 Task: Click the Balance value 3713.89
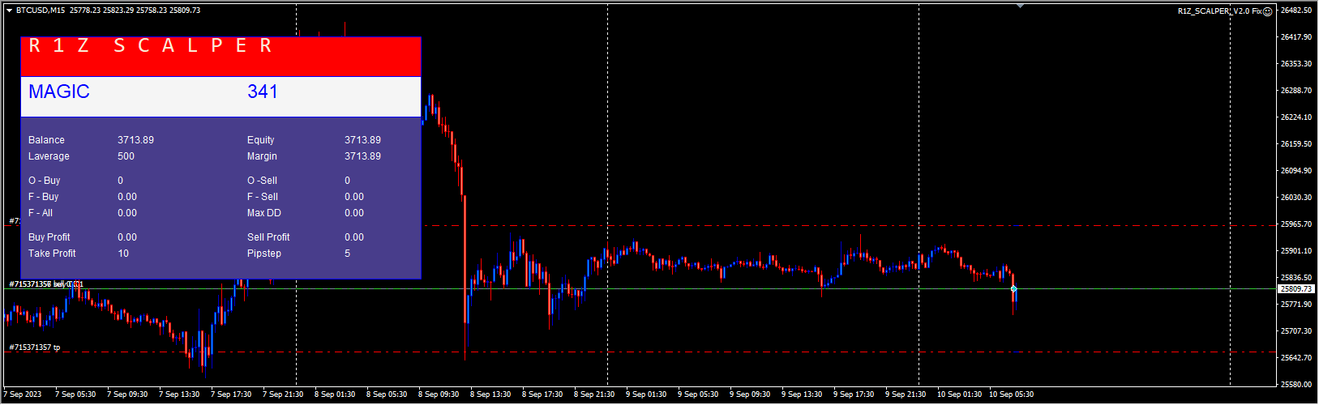pos(135,140)
